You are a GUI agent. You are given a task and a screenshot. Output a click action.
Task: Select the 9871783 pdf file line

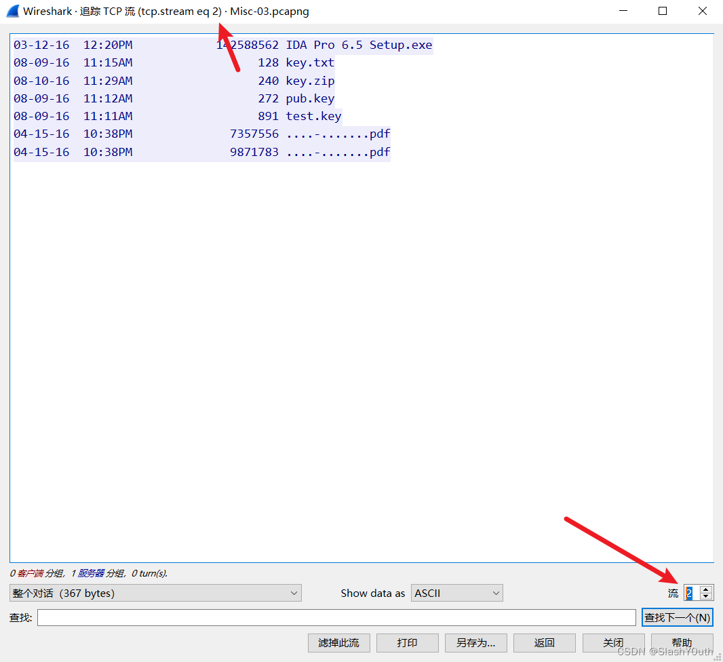click(x=202, y=152)
